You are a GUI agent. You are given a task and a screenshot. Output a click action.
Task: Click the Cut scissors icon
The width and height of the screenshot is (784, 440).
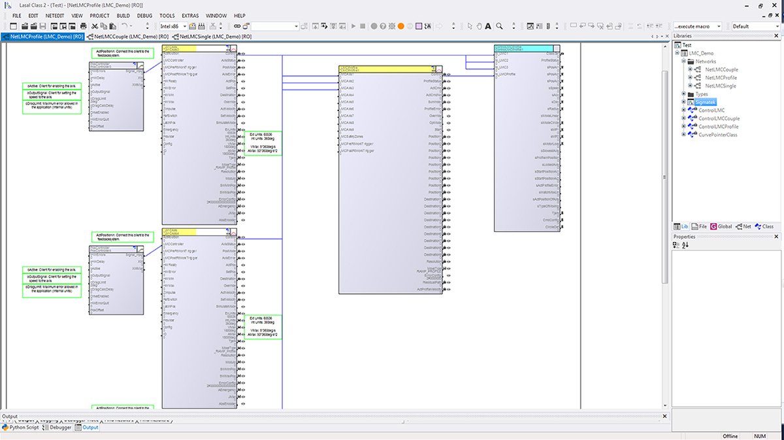(95, 26)
